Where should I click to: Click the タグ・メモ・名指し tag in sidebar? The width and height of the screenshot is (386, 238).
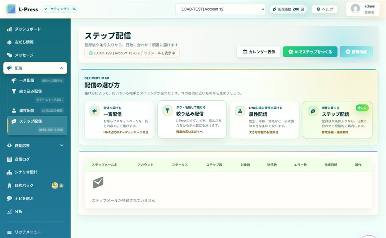click(x=49, y=100)
